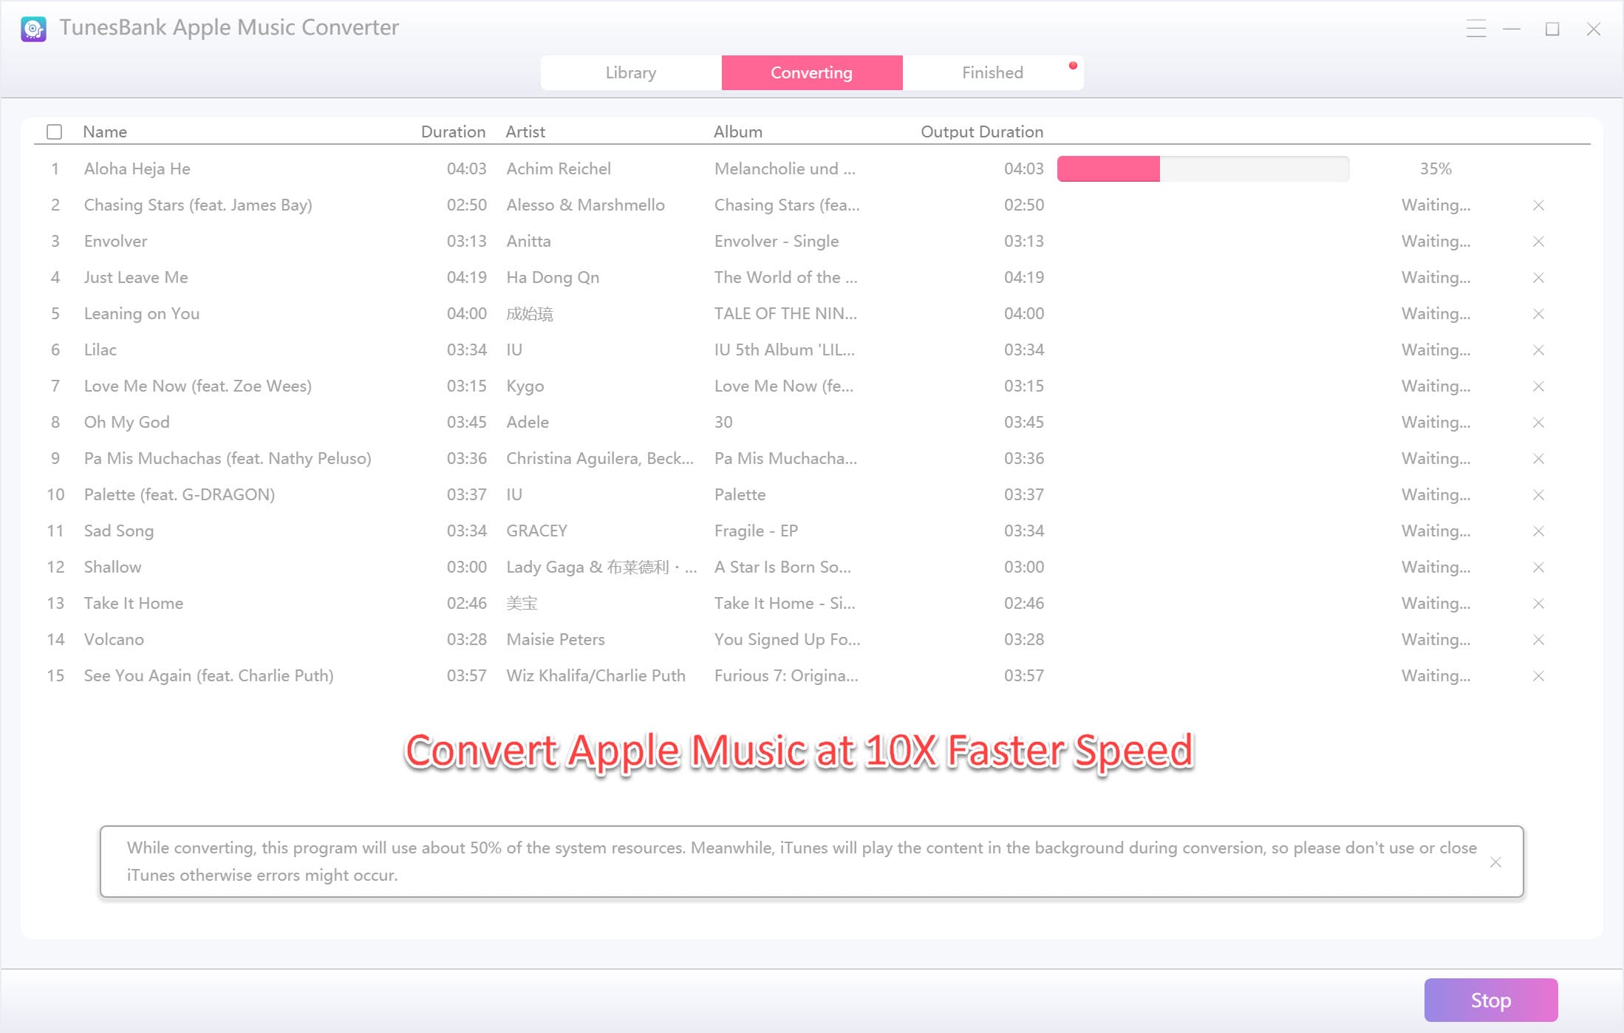
Task: Remove See You Again from the queue
Action: coord(1538,675)
